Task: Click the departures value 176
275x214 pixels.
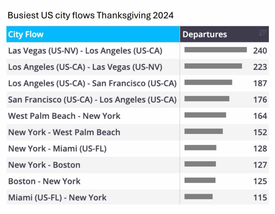Action: click(x=260, y=100)
